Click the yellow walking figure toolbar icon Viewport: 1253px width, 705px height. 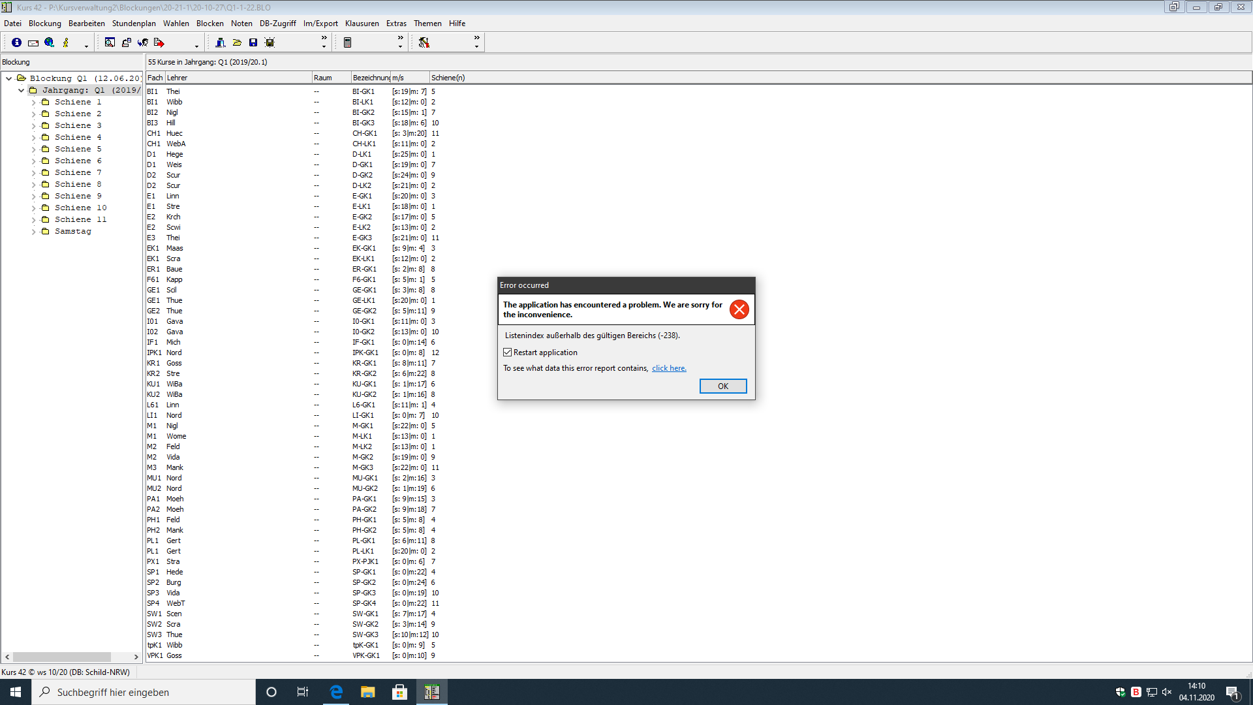66,42
